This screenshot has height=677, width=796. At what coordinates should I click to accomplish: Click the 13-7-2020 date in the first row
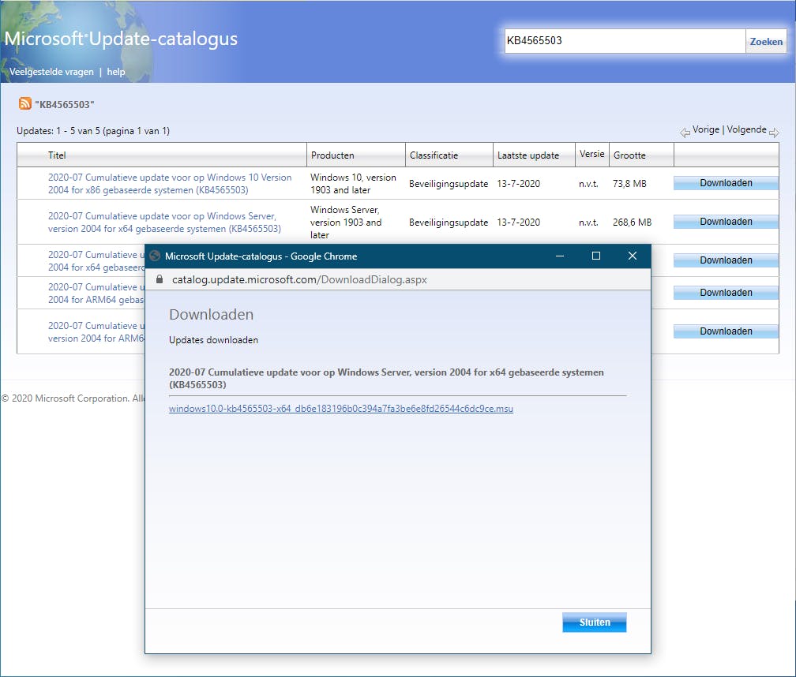518,184
